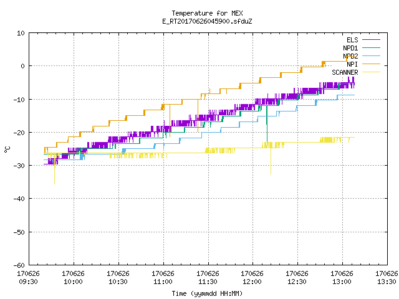Screen dimensions: 399x299
Task: Click the green NPD1 legend line sample
Action: click(371, 47)
